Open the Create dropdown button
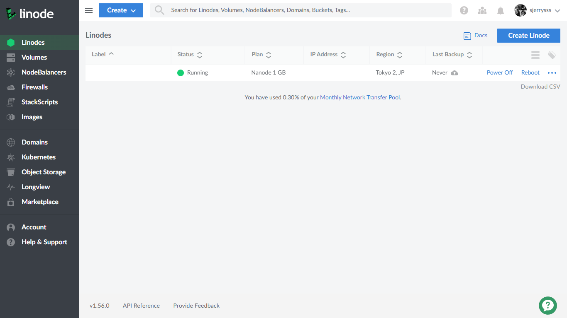Viewport: 567px width, 318px height. [x=121, y=10]
